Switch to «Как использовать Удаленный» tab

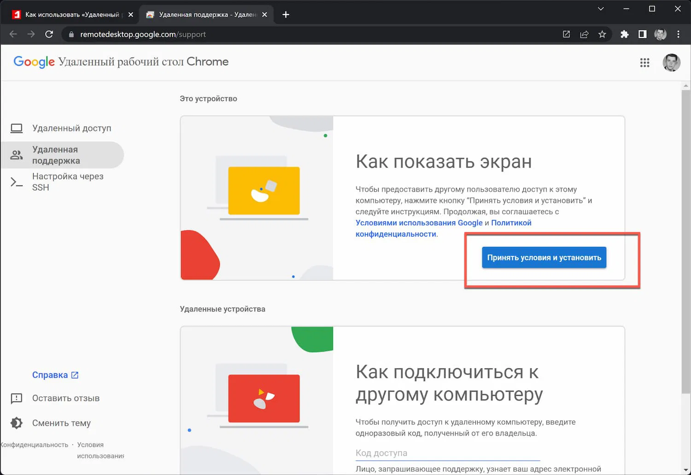pyautogui.click(x=72, y=15)
